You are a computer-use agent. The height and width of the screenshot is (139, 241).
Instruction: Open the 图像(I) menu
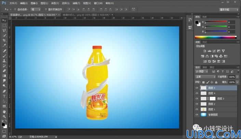pos(34,3)
